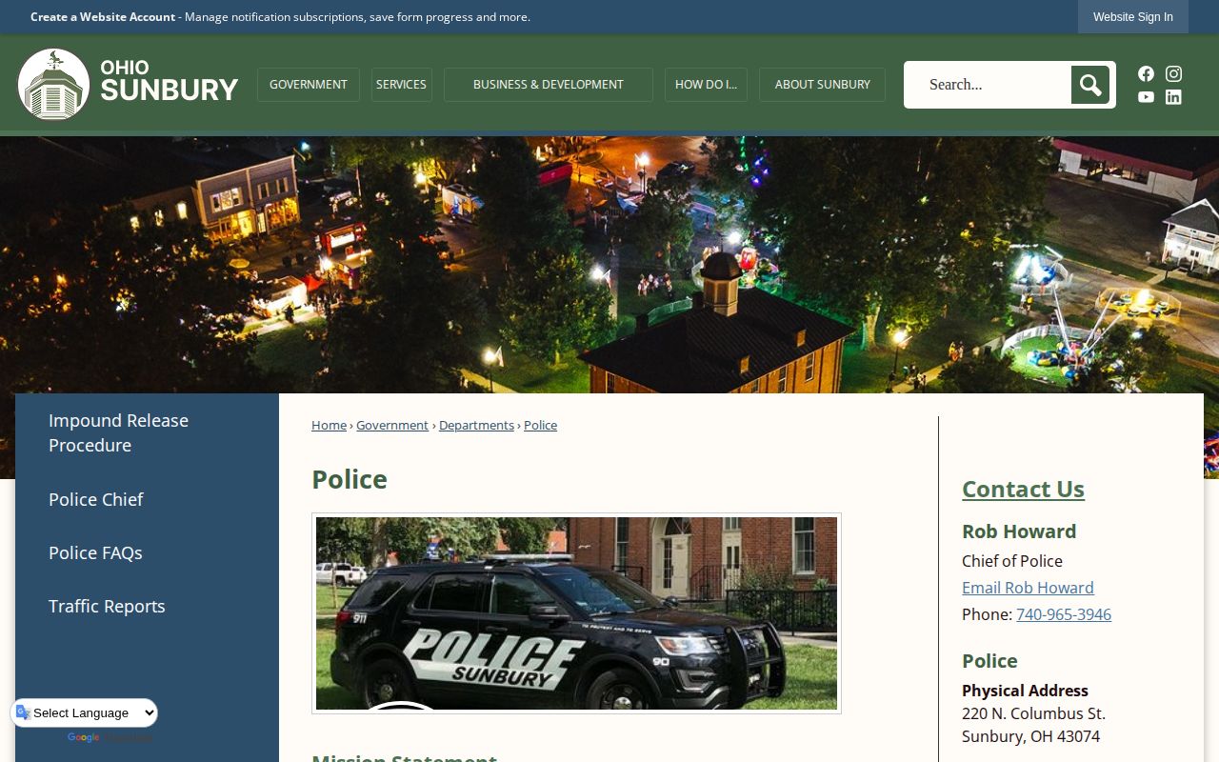The height and width of the screenshot is (762, 1219).
Task: Click the Website Sign In button
Action: point(1133,17)
